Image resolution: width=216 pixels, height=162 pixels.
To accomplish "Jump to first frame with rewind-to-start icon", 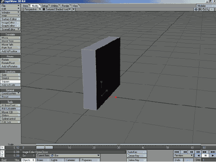I will pos(176,152).
